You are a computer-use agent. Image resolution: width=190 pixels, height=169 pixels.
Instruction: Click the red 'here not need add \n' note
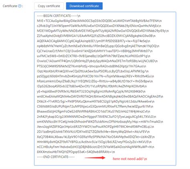coord(130,159)
